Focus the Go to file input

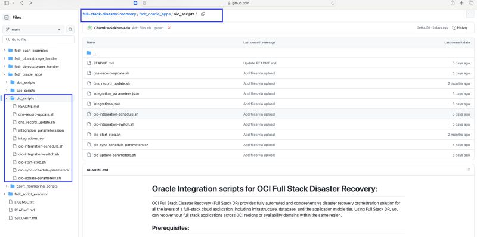tap(38, 39)
